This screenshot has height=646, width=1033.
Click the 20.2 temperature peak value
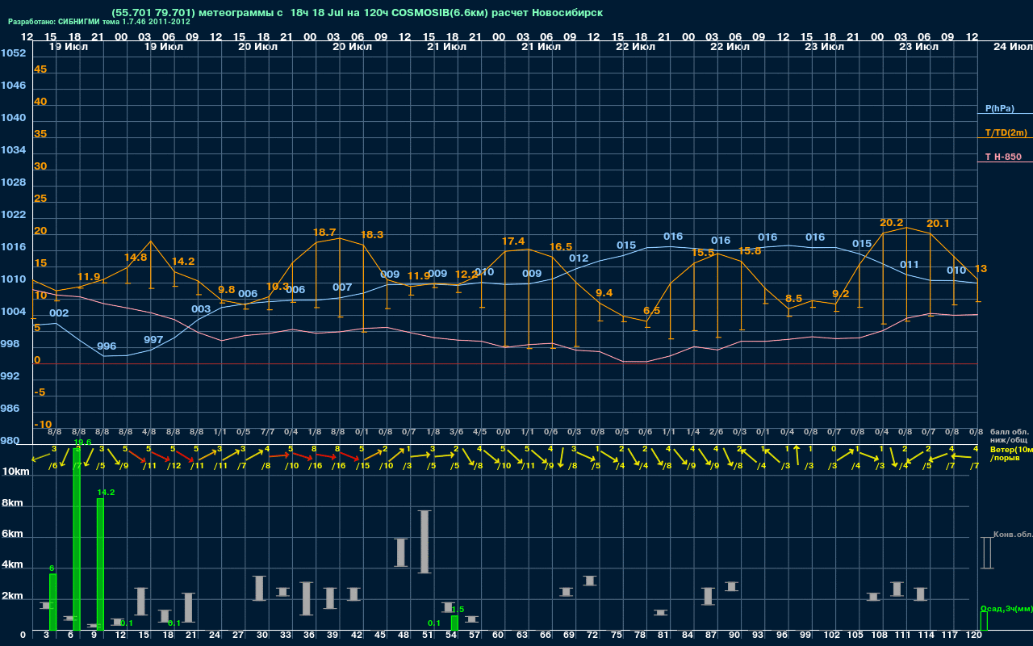pyautogui.click(x=891, y=223)
